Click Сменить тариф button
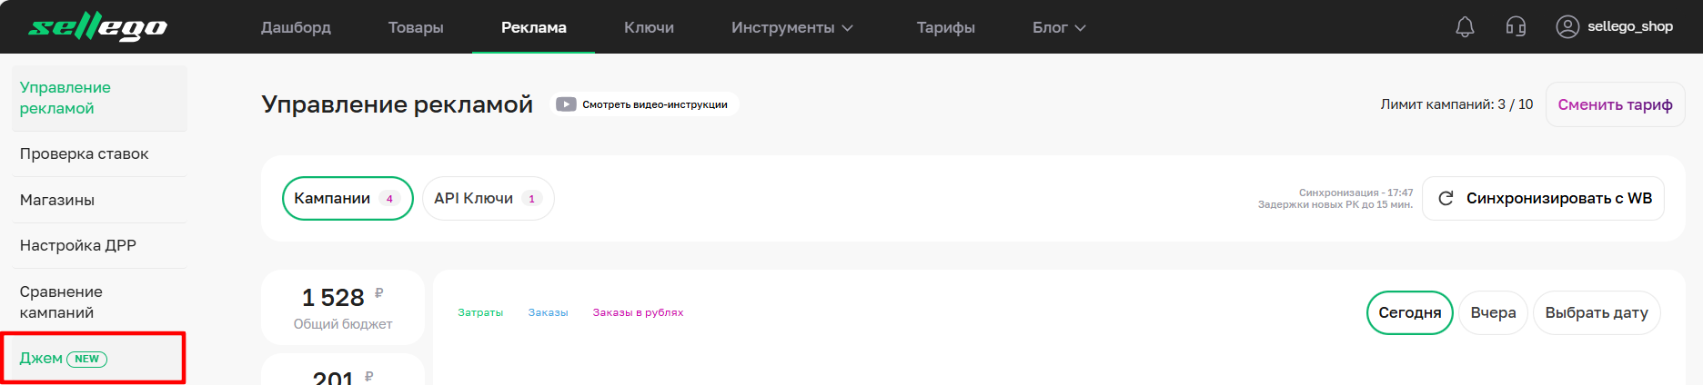Screen dimensions: 1703x385 coord(1615,104)
